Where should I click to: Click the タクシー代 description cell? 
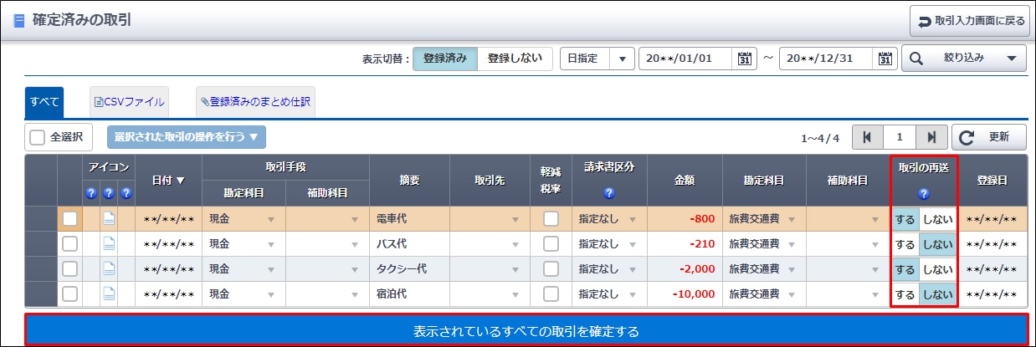point(409,269)
